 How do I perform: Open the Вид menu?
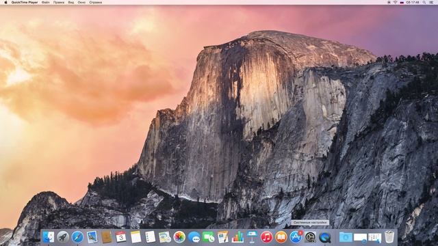point(71,2)
